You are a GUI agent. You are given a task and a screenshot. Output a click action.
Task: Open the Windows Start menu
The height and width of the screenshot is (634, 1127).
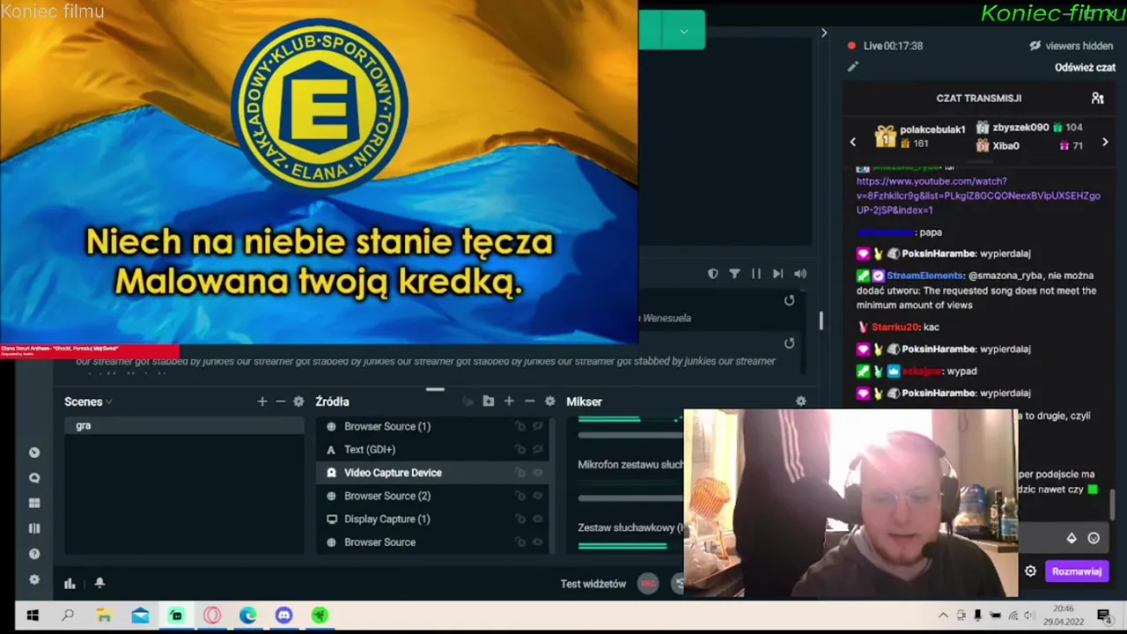33,616
